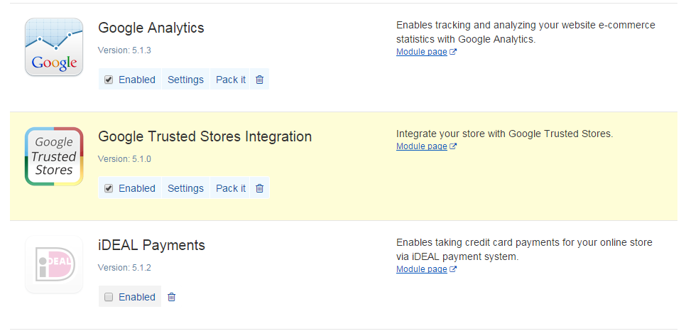
Task: Check Enabled for iDEAL Payments
Action: point(109,297)
